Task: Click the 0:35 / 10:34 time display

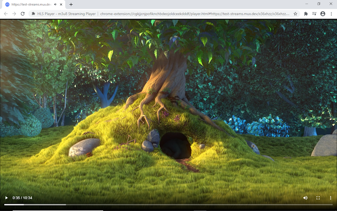Action: pyautogui.click(x=22, y=197)
